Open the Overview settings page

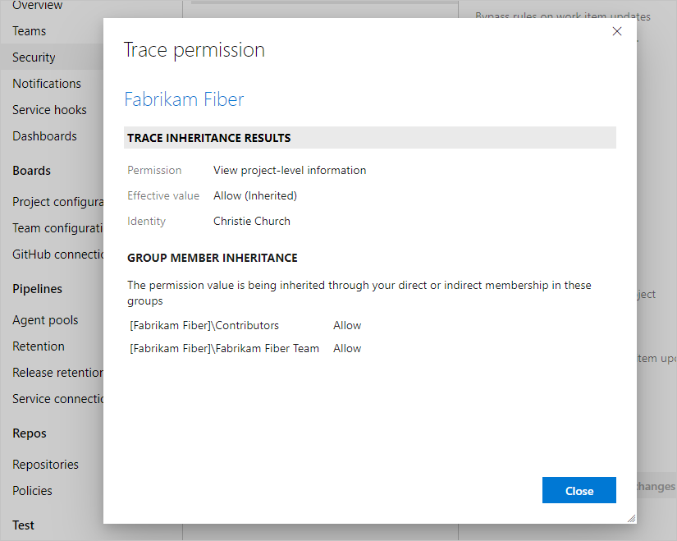[x=36, y=5]
